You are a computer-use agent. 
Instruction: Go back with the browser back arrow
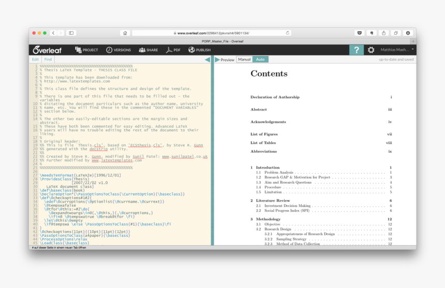point(53,33)
